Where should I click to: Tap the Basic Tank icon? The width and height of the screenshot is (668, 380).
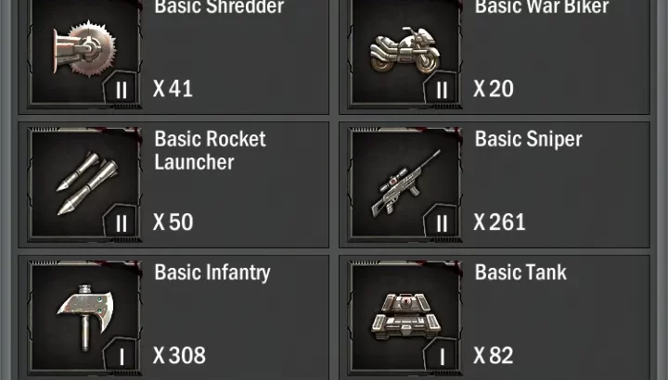click(x=406, y=317)
